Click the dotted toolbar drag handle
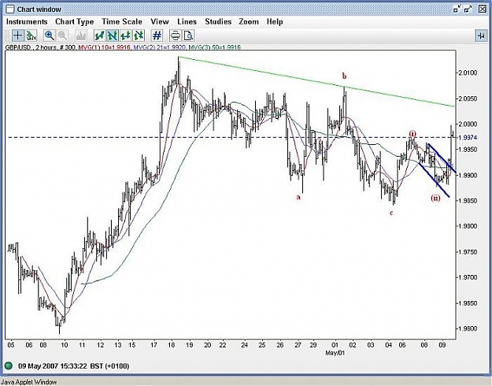The image size is (492, 386). pos(8,35)
